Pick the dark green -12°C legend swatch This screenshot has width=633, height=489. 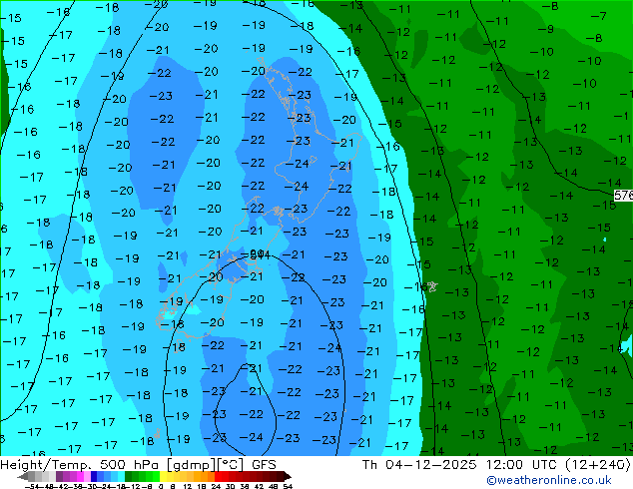(x=128, y=476)
